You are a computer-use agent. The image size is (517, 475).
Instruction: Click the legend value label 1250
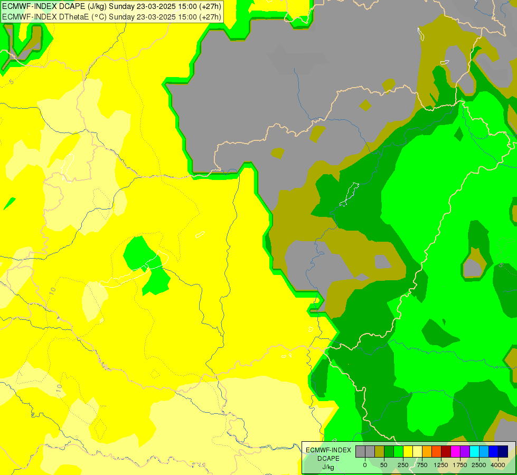(x=441, y=465)
